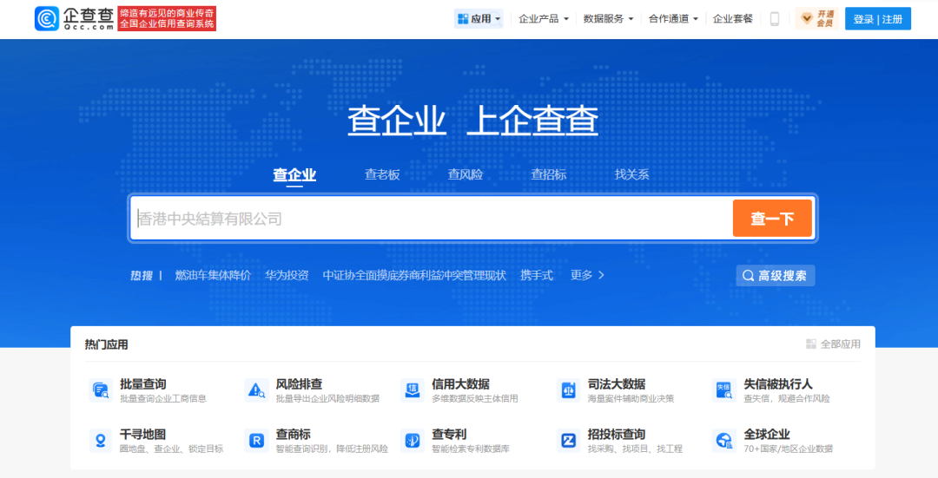Click the 开通会员 VIP diamond icon

(807, 18)
